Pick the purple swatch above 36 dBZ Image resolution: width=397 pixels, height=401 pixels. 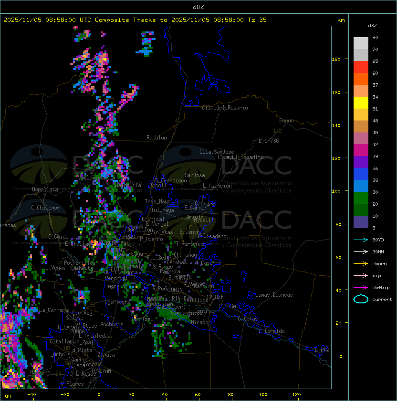(x=361, y=162)
